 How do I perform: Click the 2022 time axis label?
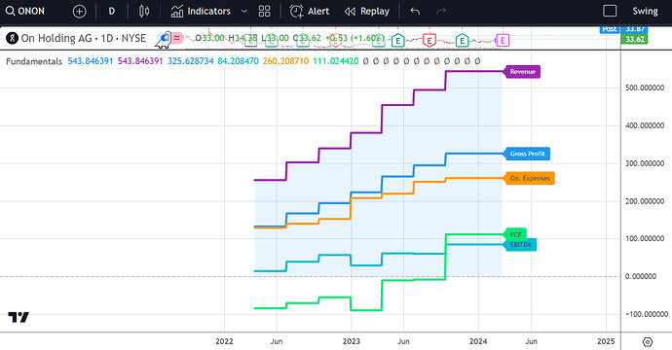225,341
